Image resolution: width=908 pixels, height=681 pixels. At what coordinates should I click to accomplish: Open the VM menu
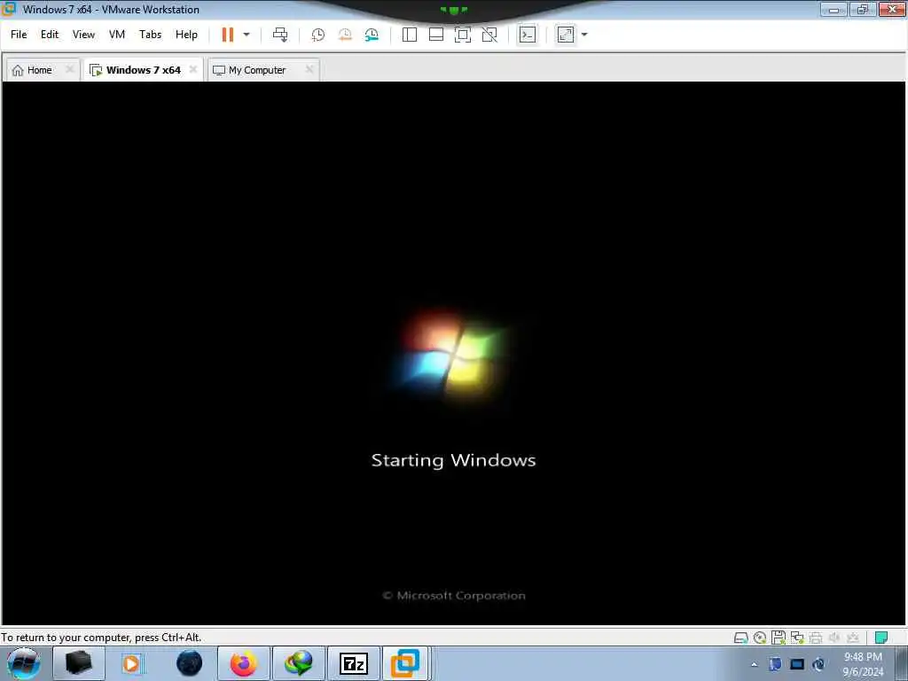point(117,35)
